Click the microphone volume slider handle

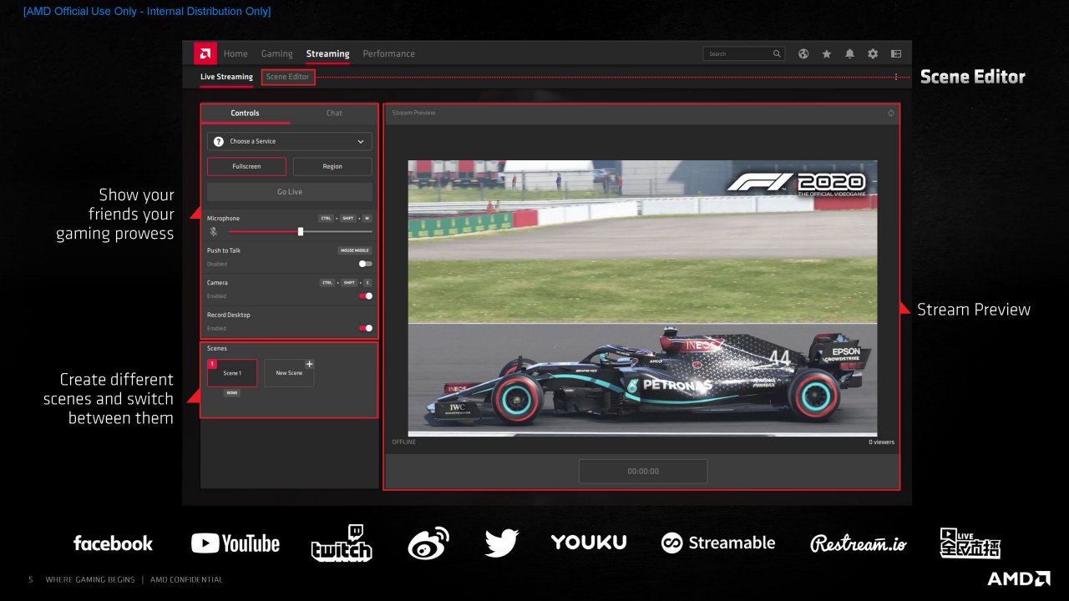pyautogui.click(x=301, y=231)
